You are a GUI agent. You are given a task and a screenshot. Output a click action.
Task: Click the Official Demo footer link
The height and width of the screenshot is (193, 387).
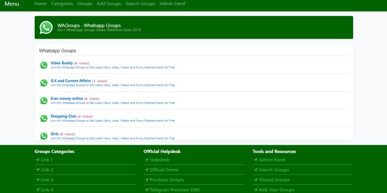pos(164,170)
